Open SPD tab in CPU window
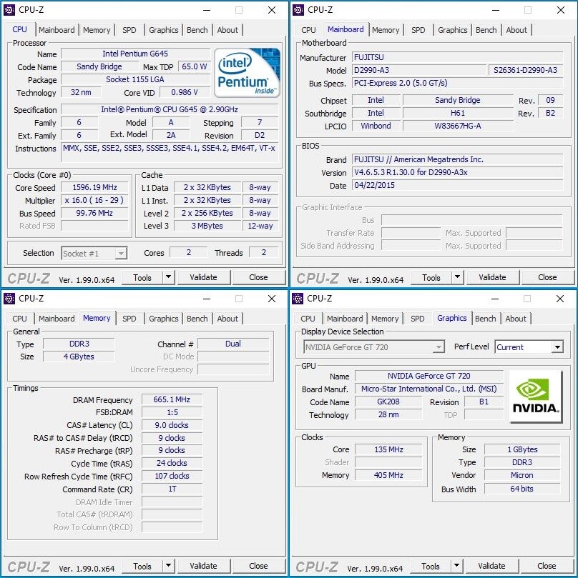 (129, 30)
